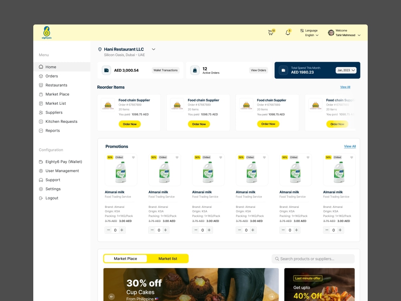Favorite the third Almarai milk card
The image size is (401, 301).
click(221, 157)
